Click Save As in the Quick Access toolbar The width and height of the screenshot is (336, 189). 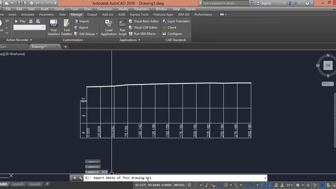point(25,3)
